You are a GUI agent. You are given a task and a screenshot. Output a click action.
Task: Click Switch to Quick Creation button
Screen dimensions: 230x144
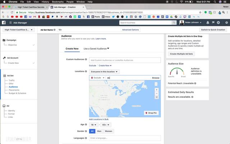(213, 30)
